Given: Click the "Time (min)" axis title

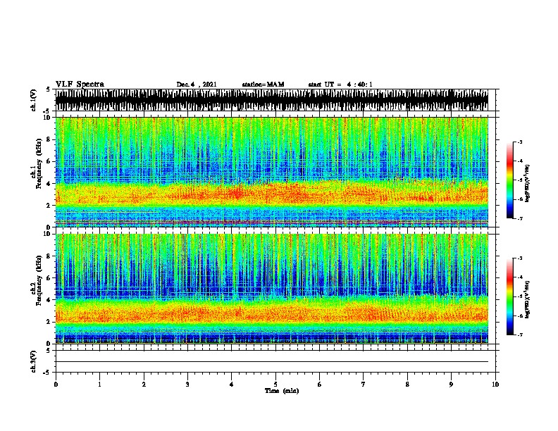Looking at the screenshot, I should click(282, 391).
